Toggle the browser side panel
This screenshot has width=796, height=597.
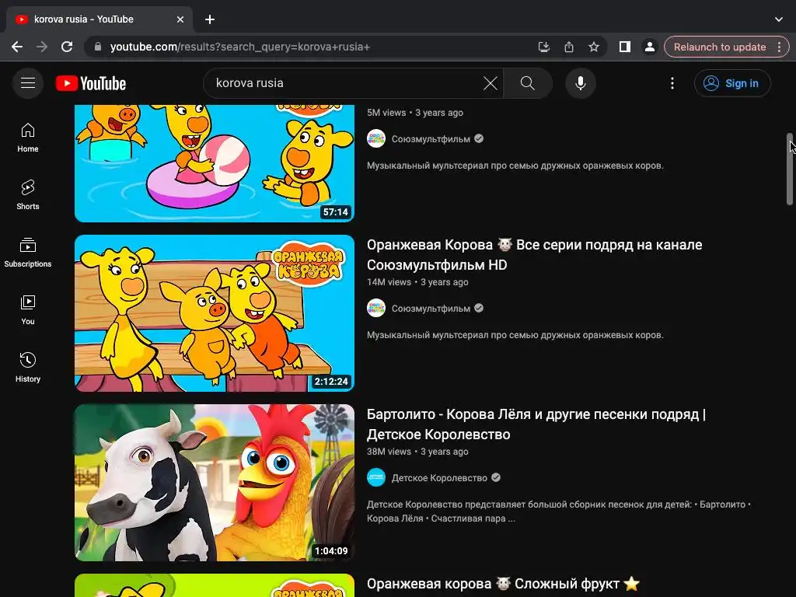click(624, 47)
